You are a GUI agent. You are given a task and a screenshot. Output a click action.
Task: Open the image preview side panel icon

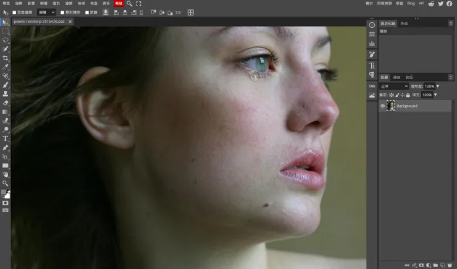pyautogui.click(x=372, y=95)
